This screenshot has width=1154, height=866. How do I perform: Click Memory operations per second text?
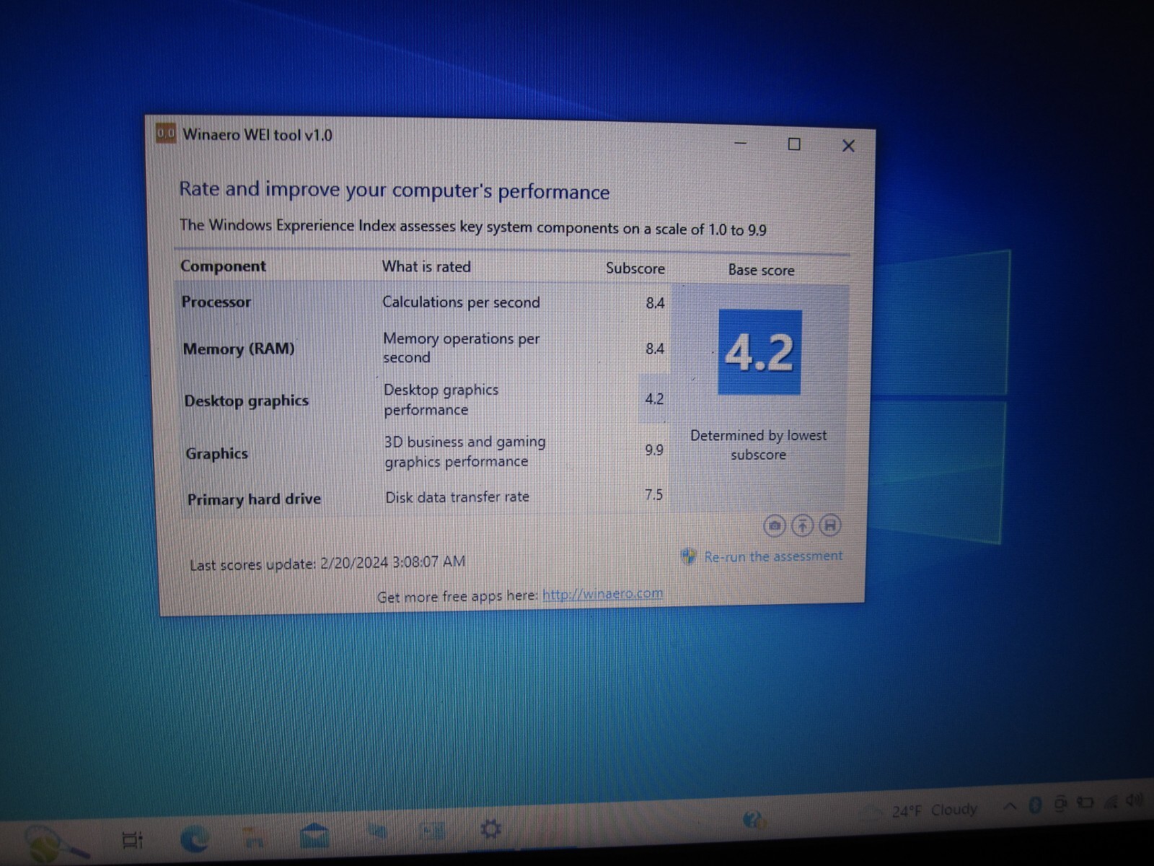click(462, 348)
